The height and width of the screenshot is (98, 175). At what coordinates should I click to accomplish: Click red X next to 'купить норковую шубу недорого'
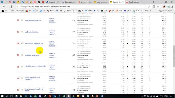coord(18,78)
